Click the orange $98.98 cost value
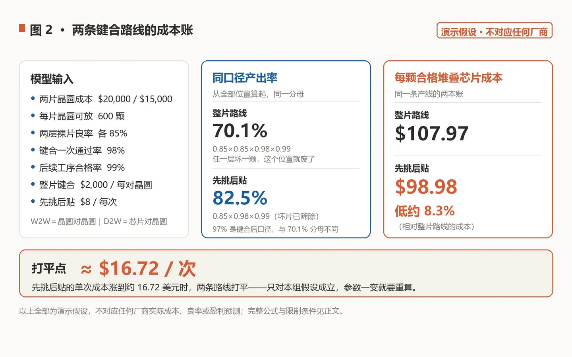This screenshot has width=572, height=357. [426, 187]
